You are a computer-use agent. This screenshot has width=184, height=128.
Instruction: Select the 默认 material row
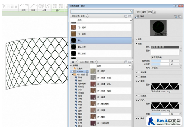101,41
